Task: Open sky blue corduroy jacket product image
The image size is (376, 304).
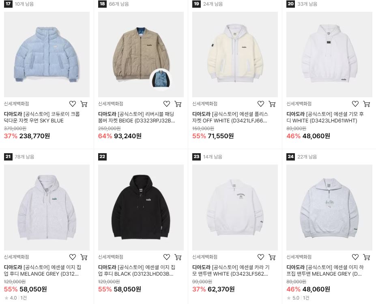Action: [47, 54]
